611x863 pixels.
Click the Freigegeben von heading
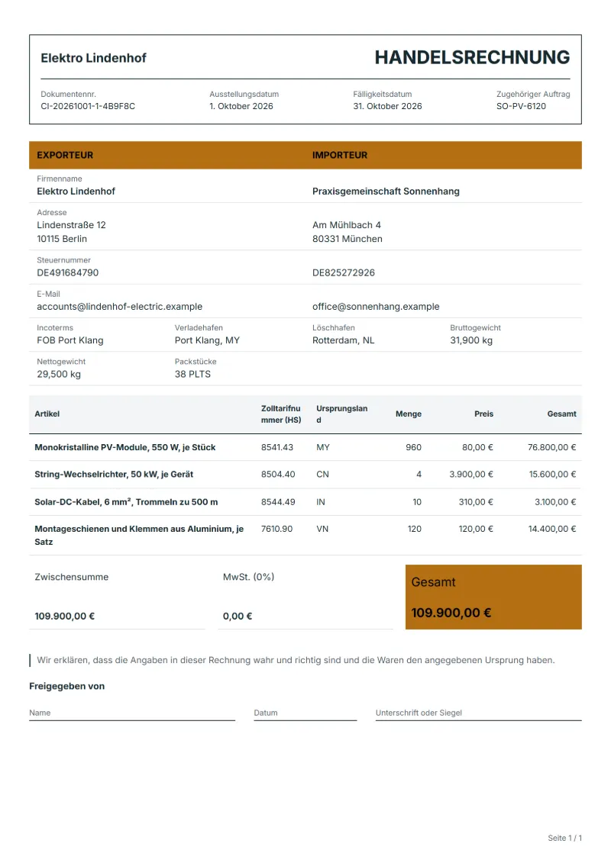[66, 686]
